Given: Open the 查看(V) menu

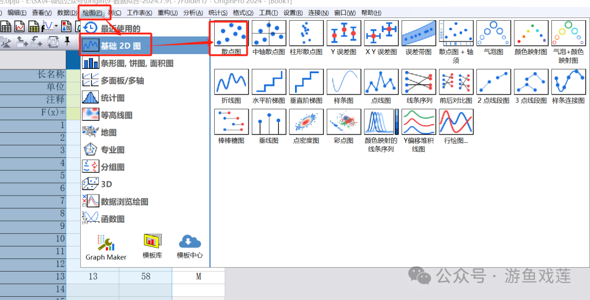Looking at the screenshot, I should (42, 13).
